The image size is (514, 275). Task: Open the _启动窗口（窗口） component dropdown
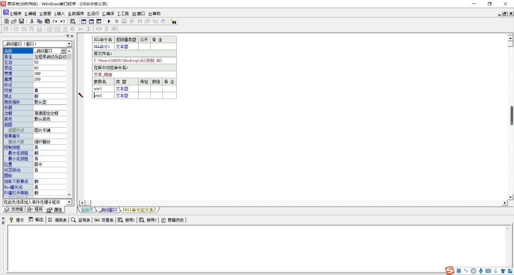coord(69,44)
